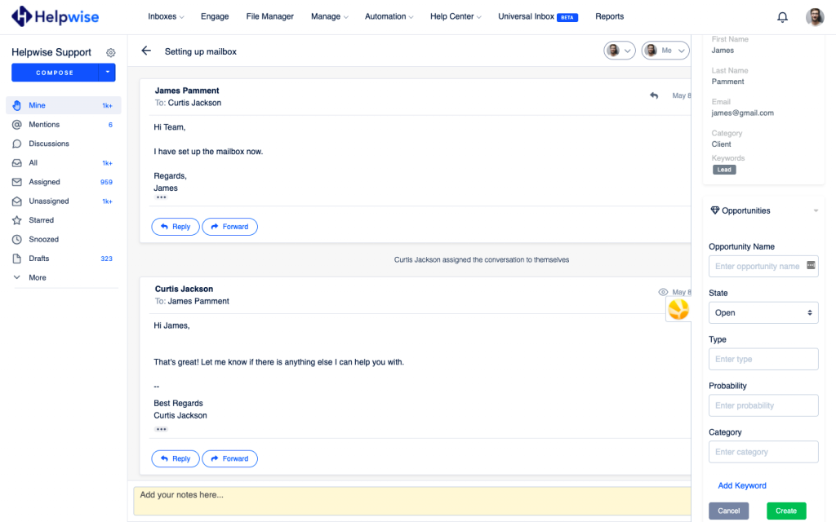
Task: Expand More items in the sidebar
Action: point(37,278)
